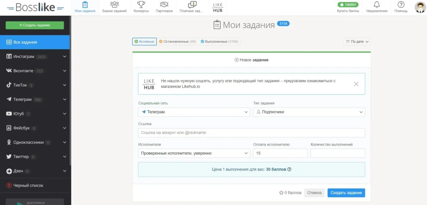The image size is (427, 205).
Task: Expand the Фейсбук section chevron
Action: coord(65,128)
